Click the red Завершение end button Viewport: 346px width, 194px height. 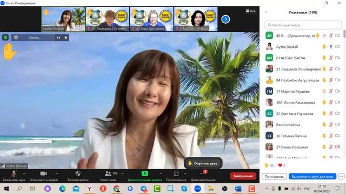tap(243, 176)
